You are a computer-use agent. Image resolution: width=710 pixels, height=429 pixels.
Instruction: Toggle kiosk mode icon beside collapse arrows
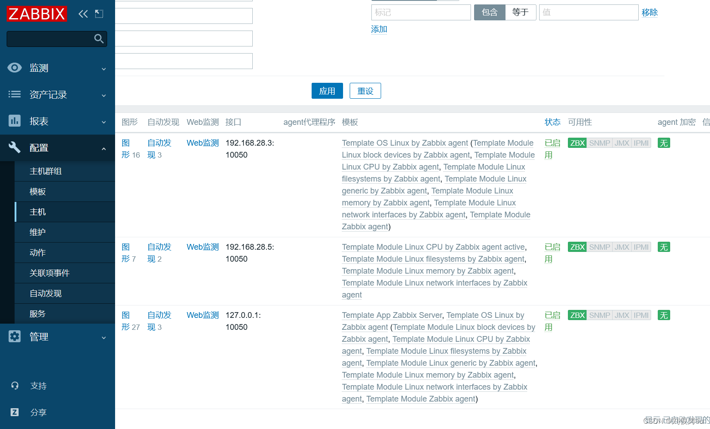pyautogui.click(x=99, y=14)
